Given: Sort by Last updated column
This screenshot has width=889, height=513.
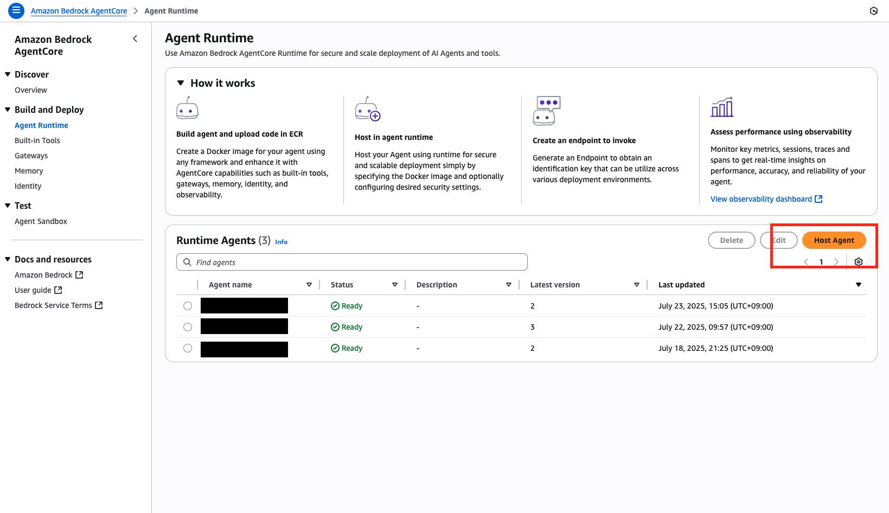Looking at the screenshot, I should pyautogui.click(x=859, y=285).
